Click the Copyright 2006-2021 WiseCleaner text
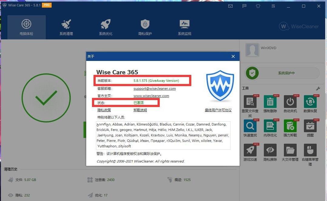This screenshot has width=327, height=201. point(141,161)
